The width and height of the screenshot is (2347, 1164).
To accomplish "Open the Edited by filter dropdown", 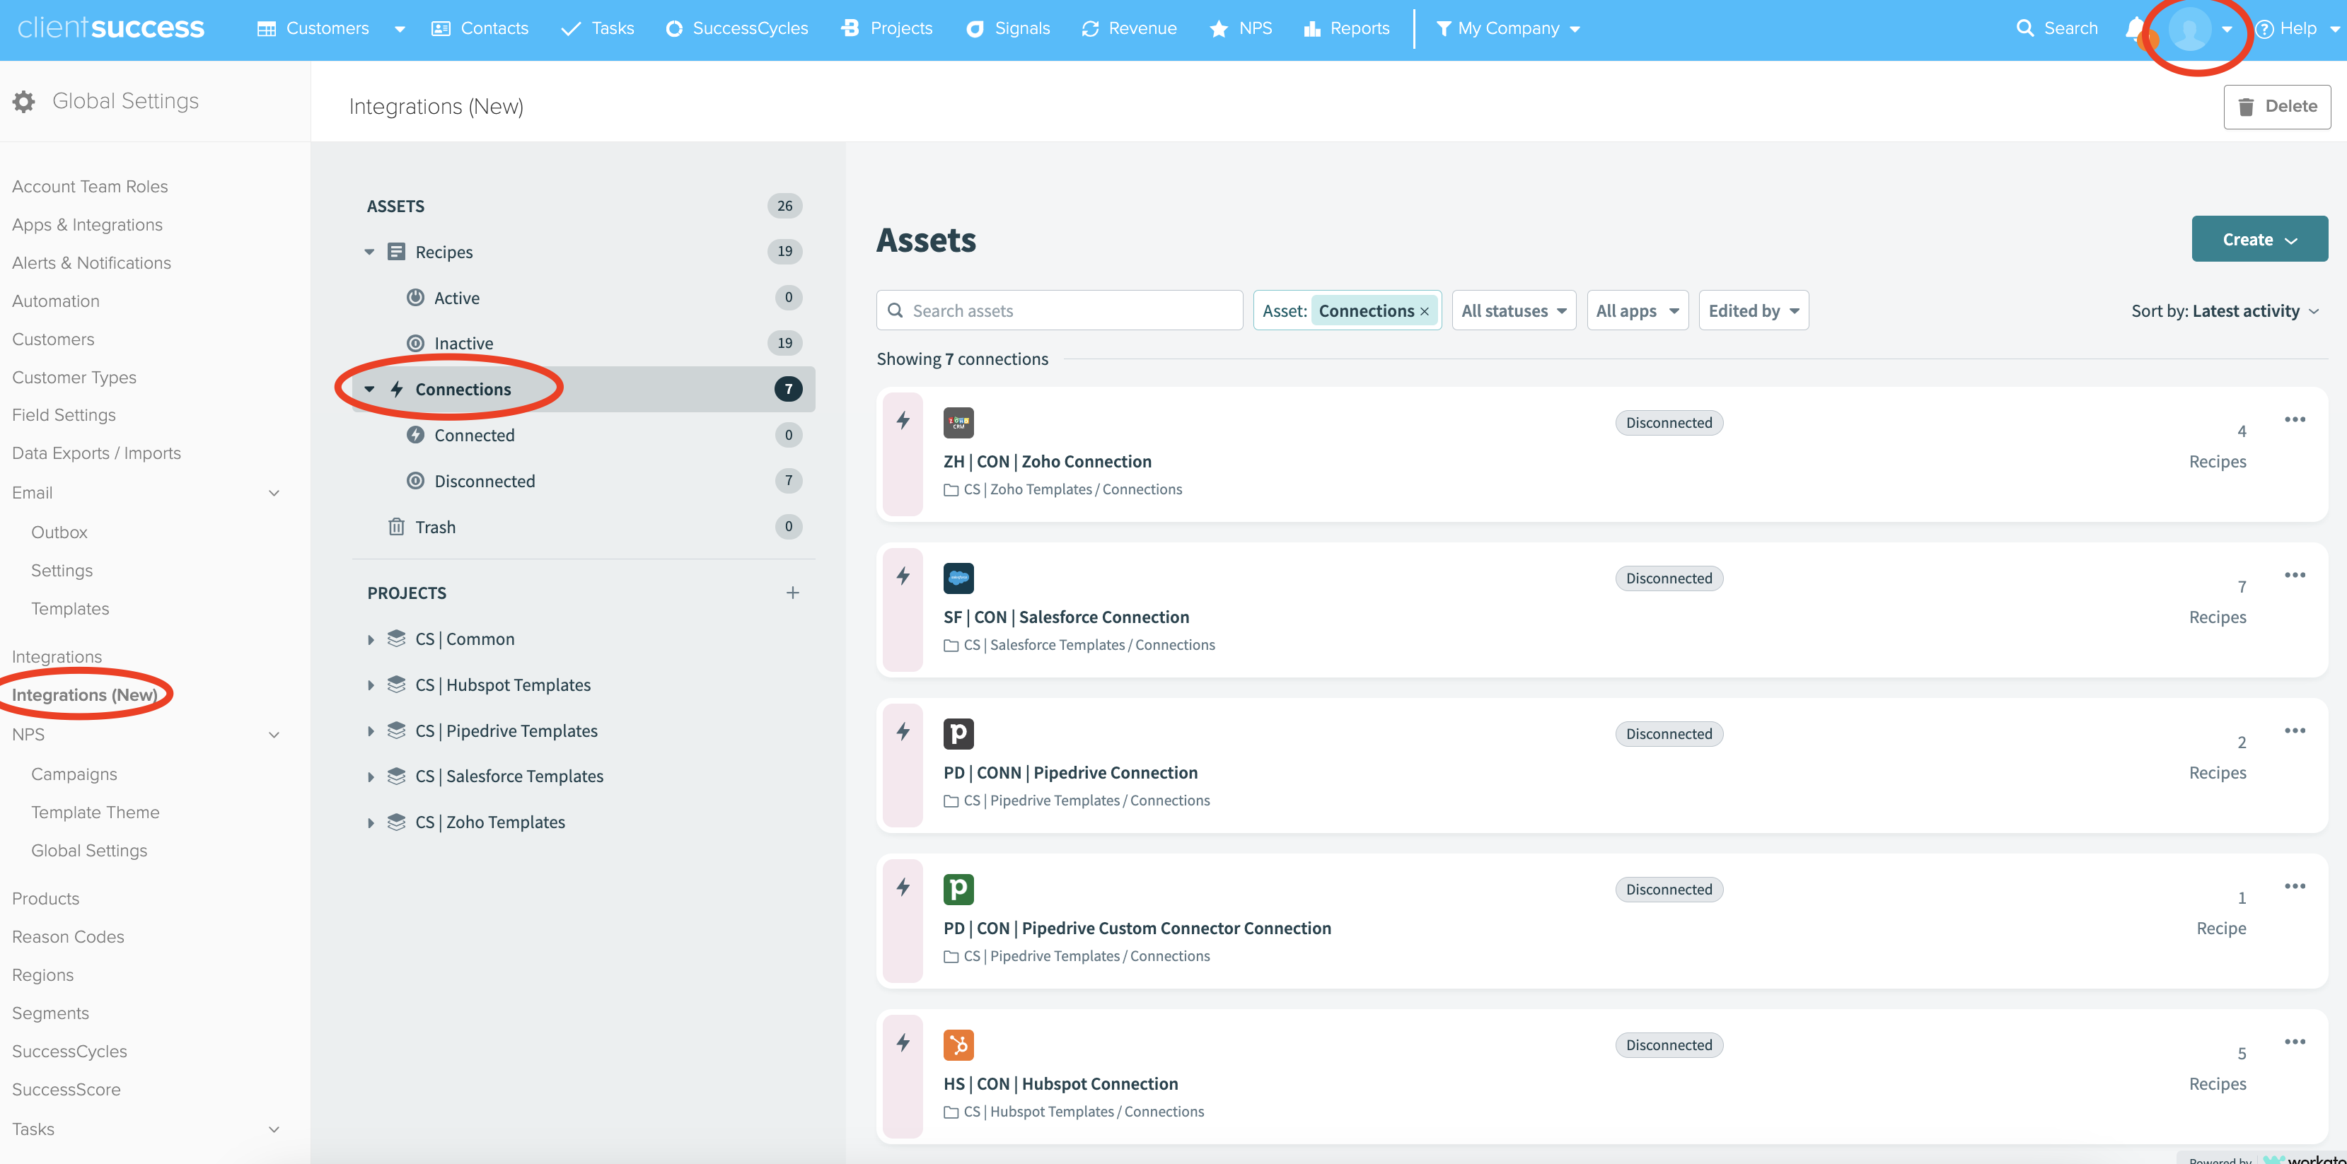I will pos(1753,310).
